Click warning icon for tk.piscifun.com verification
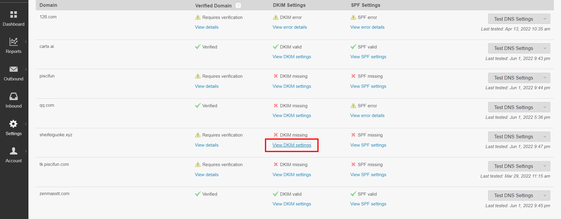This screenshot has height=219, width=561. [x=198, y=164]
